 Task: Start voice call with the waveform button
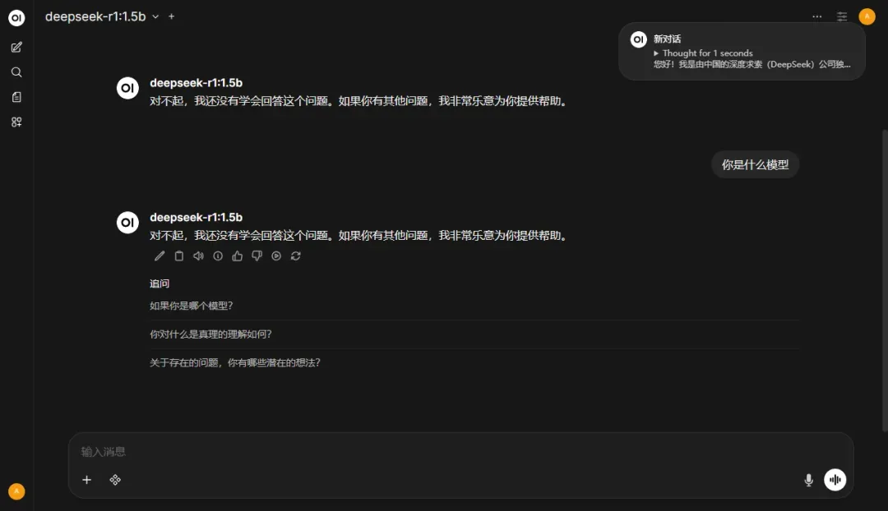click(x=835, y=480)
